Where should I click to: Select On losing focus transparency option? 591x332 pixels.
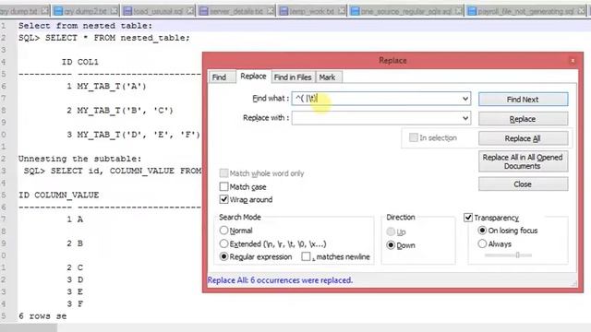pos(482,231)
